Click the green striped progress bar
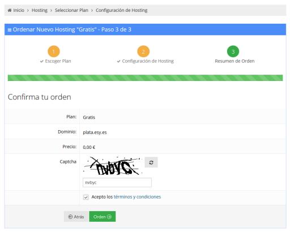This screenshot has width=290, height=232. point(145,78)
